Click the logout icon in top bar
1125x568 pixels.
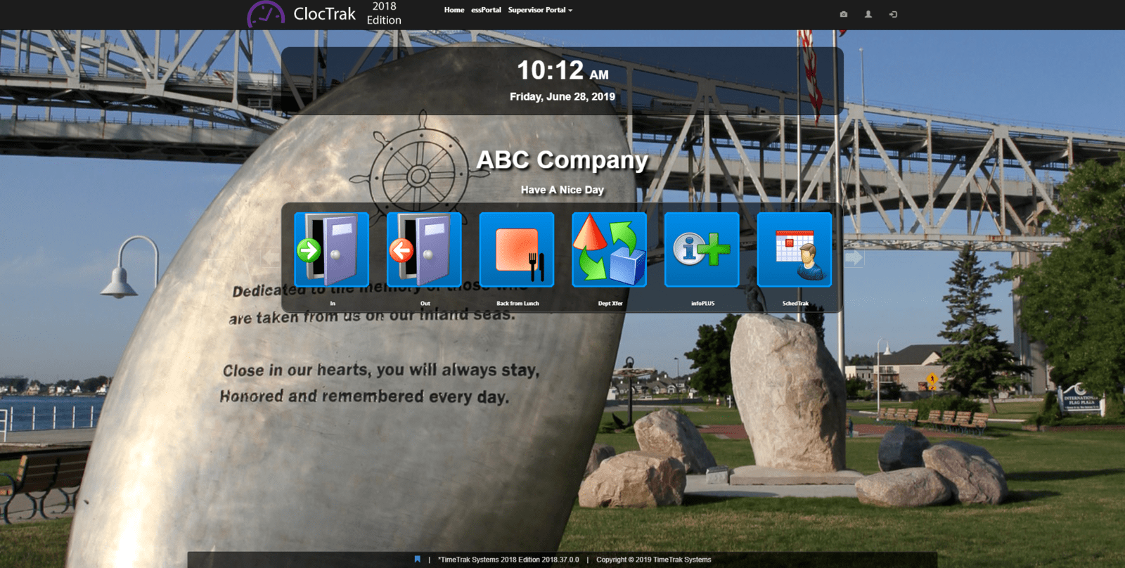pos(893,14)
